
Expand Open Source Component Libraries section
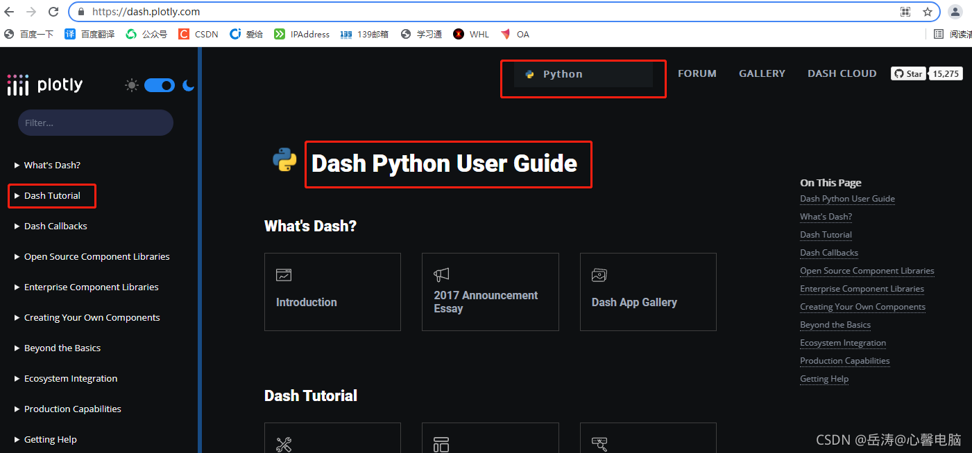[x=92, y=256]
